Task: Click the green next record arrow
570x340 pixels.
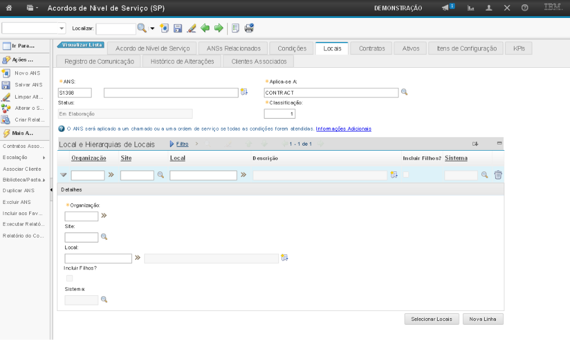Action: 218,28
